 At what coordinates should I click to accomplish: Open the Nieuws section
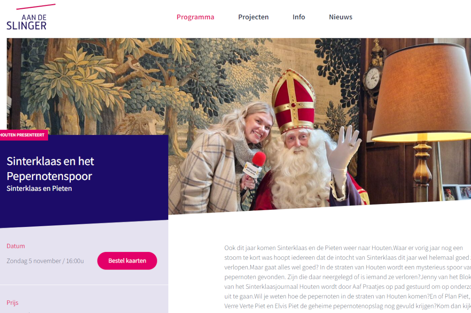tap(341, 17)
